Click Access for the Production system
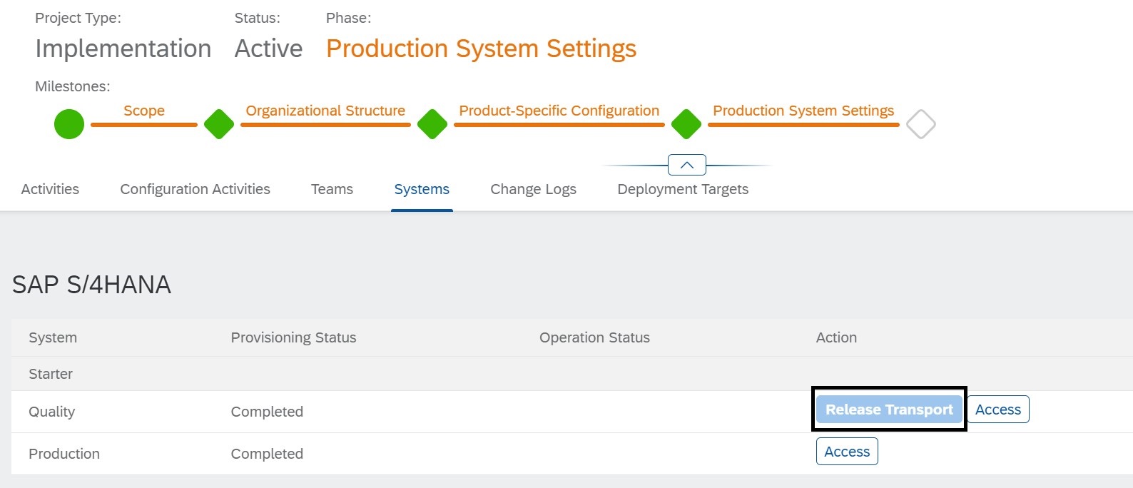 (847, 452)
